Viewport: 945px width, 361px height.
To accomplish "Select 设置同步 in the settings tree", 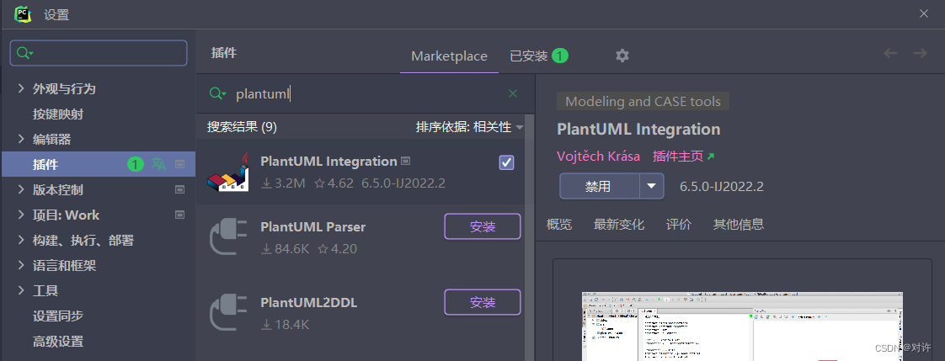I will 58,316.
